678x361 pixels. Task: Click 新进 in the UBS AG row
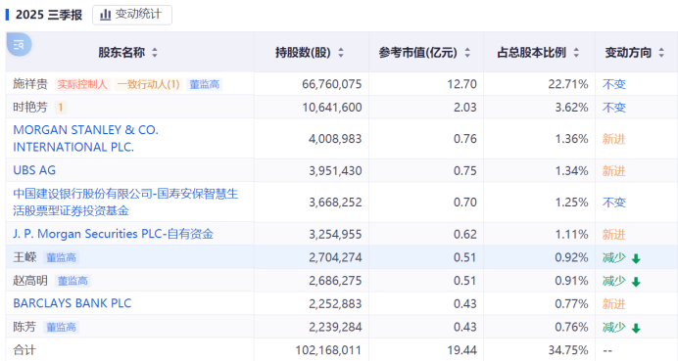click(614, 171)
